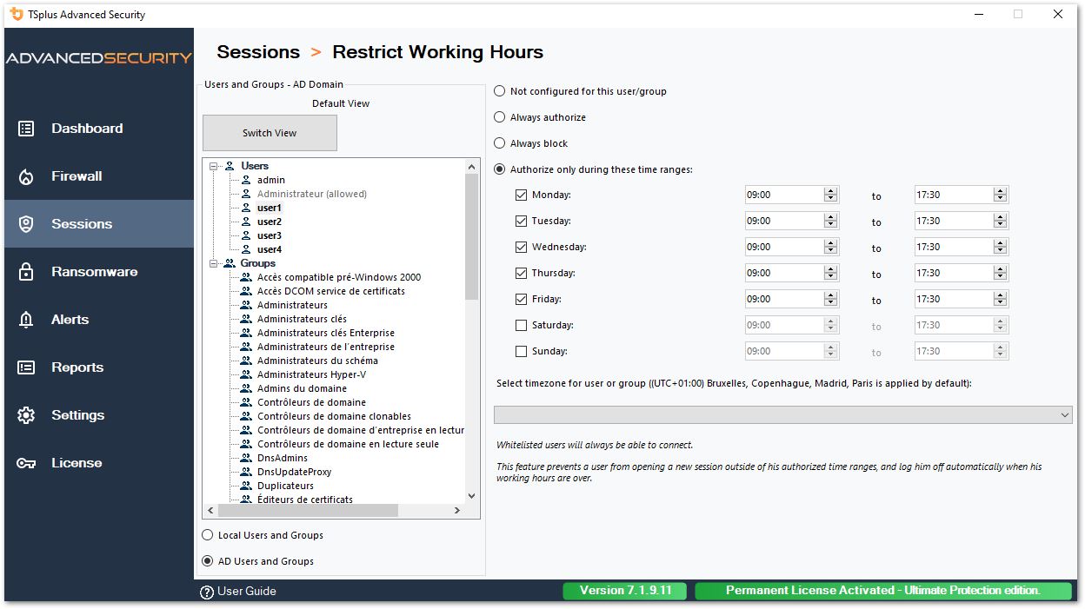Image resolution: width=1085 pixels, height=609 pixels.
Task: Uncheck the Monday checkbox
Action: point(522,195)
